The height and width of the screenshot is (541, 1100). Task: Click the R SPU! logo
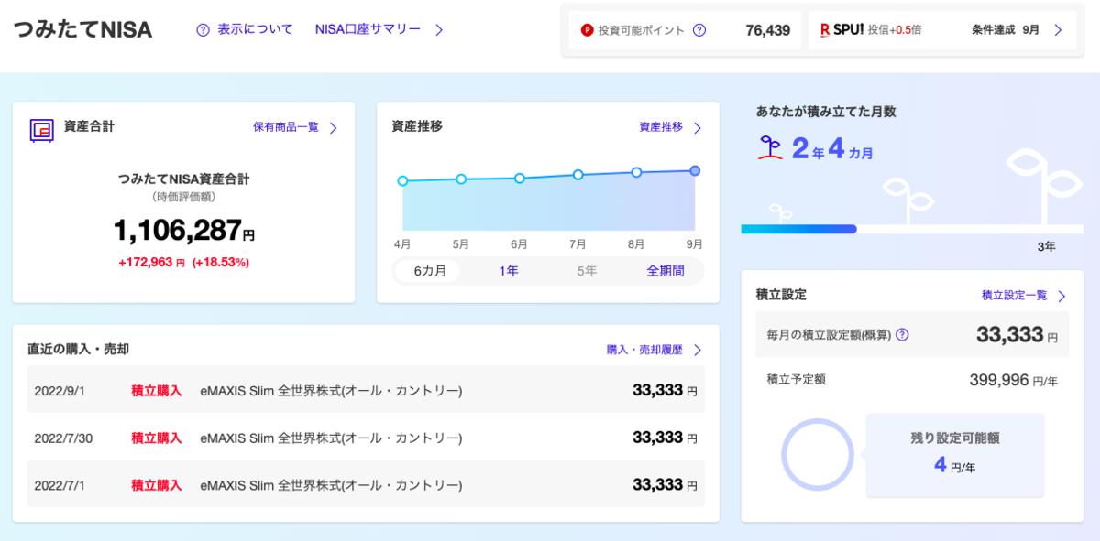841,29
